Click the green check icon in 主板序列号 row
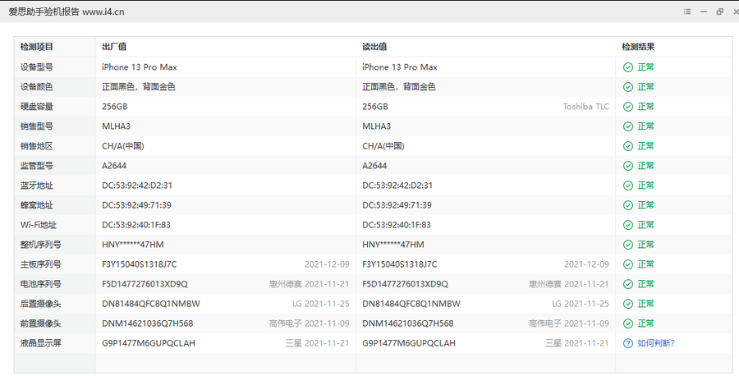This screenshot has width=739, height=376. [x=628, y=265]
